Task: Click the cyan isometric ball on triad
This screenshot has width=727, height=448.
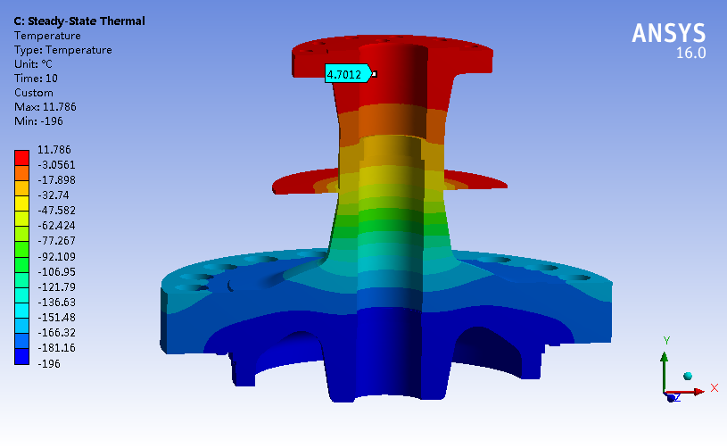Action: [688, 376]
